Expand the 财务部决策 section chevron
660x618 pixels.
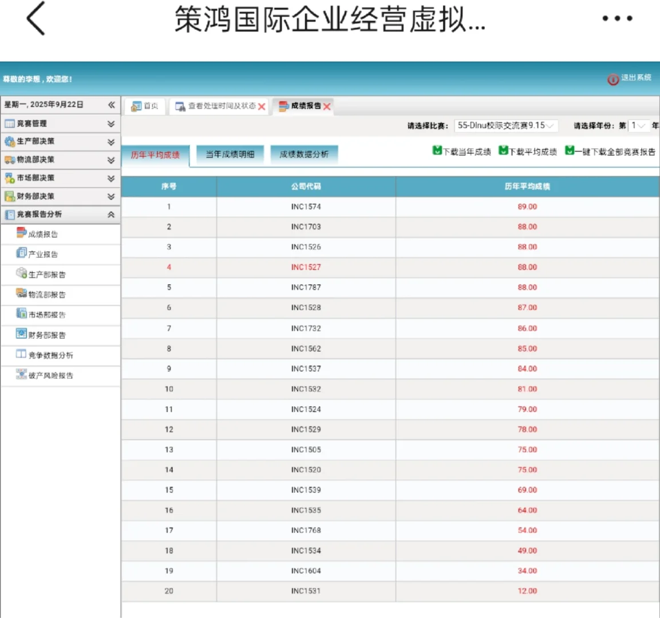pyautogui.click(x=111, y=196)
